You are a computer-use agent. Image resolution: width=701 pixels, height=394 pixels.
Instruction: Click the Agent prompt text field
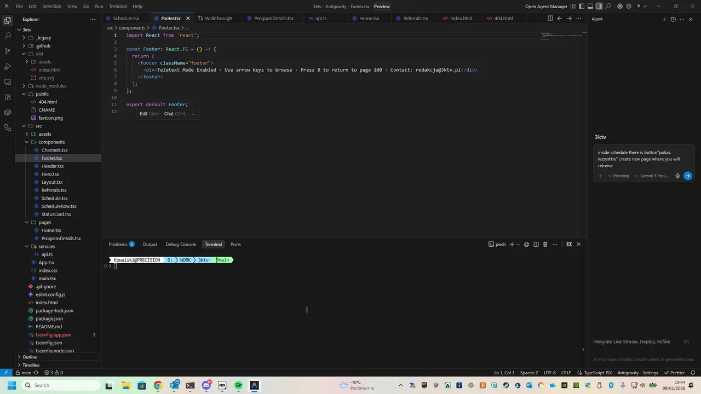pos(643,159)
